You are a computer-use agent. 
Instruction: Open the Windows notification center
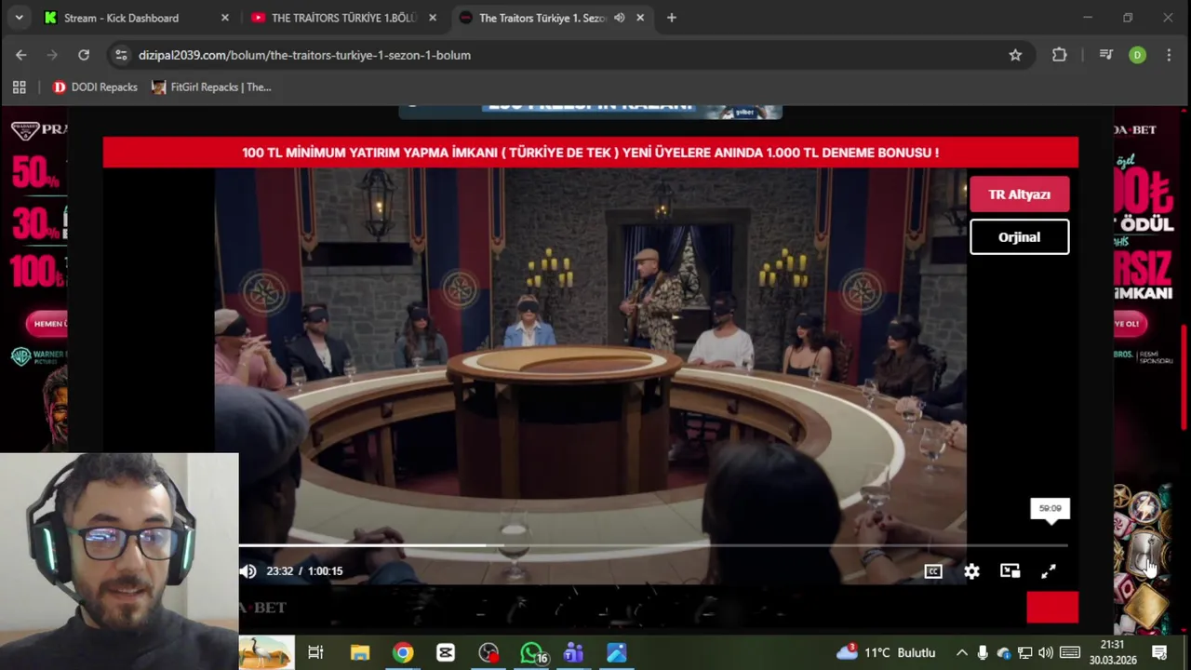(x=1159, y=653)
